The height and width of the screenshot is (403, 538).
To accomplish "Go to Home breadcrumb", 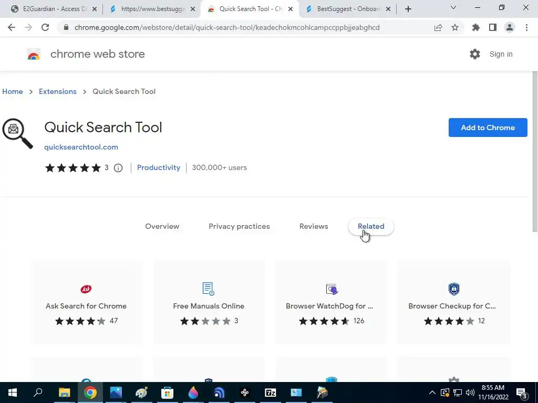I will pos(13,91).
